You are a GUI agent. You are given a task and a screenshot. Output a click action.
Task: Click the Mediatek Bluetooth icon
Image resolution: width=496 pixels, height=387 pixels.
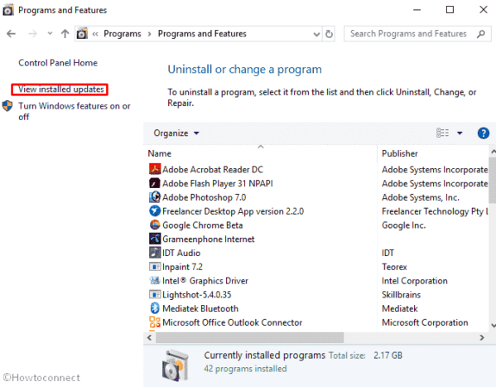[155, 308]
